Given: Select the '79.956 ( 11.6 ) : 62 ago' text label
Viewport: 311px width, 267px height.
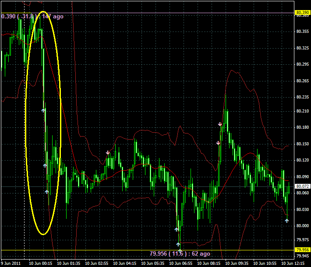Looking at the screenshot, I should tap(180, 253).
